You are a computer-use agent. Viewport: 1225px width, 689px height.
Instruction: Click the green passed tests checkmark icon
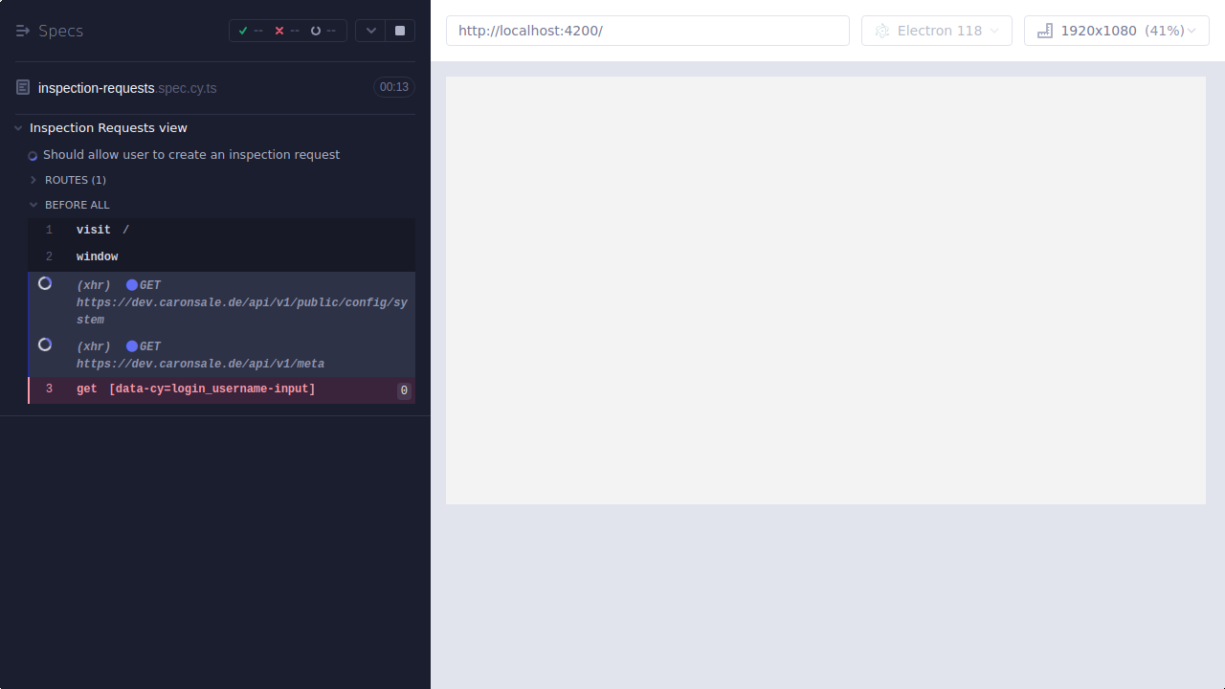pyautogui.click(x=243, y=30)
